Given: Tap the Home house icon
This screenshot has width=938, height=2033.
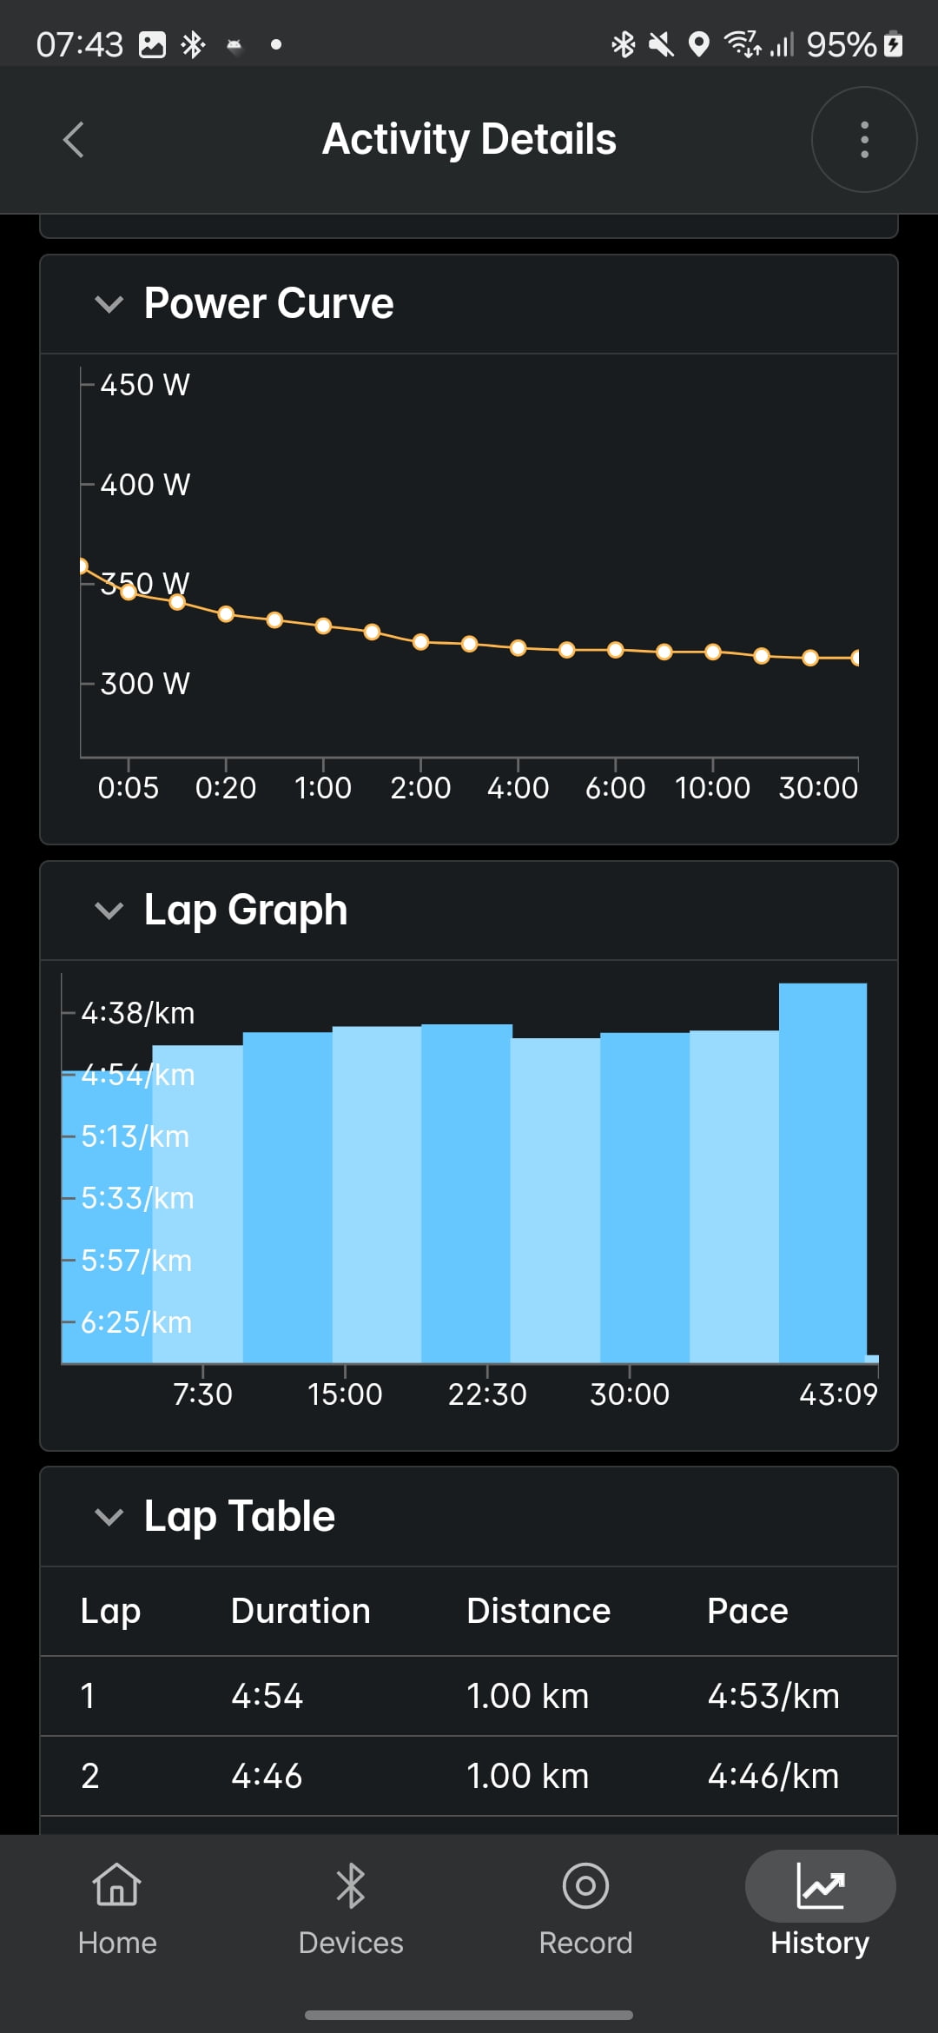Looking at the screenshot, I should (117, 1885).
